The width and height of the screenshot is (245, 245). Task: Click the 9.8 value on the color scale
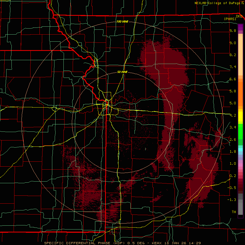(233, 30)
